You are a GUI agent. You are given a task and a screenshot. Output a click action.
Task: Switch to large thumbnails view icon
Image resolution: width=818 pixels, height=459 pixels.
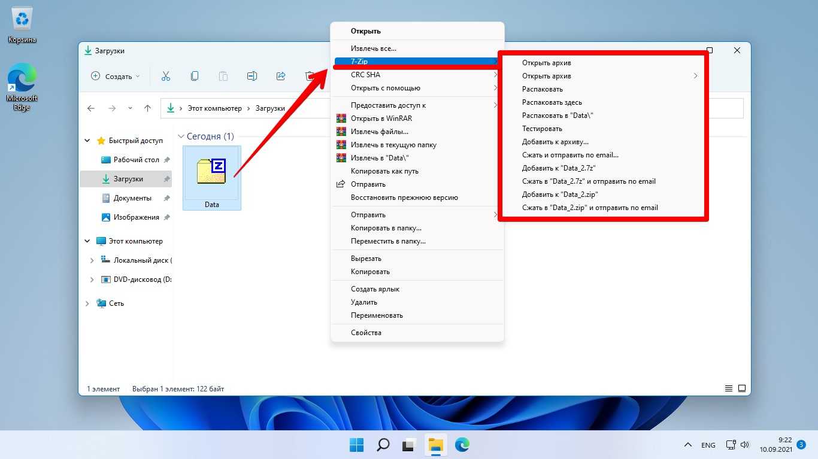pos(742,389)
